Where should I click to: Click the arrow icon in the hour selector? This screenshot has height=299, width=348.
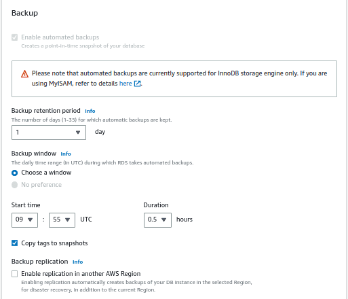pyautogui.click(x=30, y=219)
